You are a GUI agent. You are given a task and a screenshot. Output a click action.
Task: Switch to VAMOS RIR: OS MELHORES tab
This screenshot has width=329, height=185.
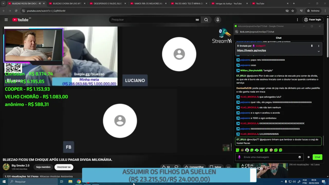pos(148,4)
